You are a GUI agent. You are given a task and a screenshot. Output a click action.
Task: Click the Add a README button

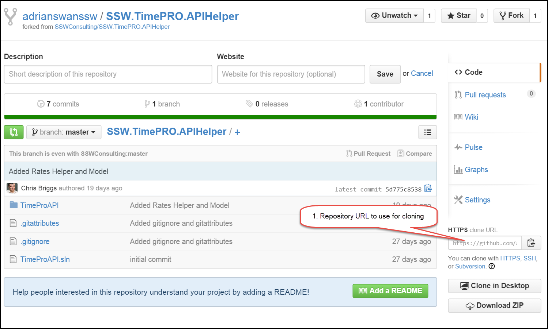(390, 291)
